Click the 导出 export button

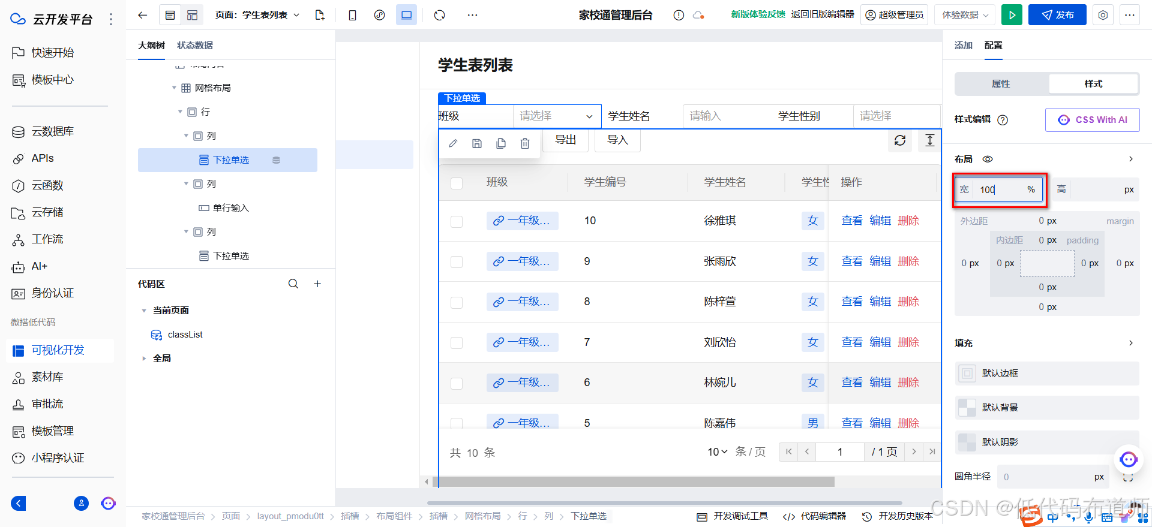565,140
